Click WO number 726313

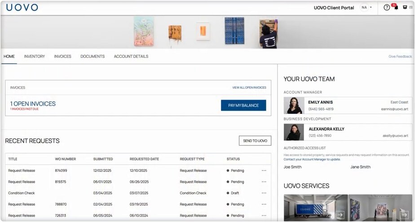point(61,215)
